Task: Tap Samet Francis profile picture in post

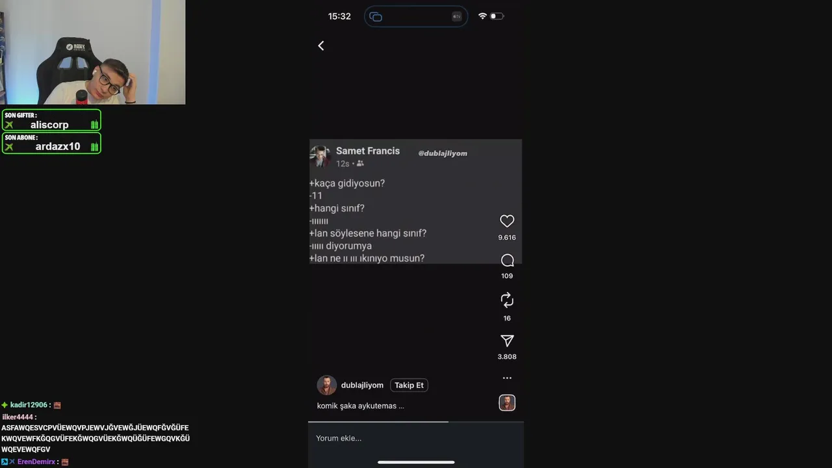Action: (320, 156)
